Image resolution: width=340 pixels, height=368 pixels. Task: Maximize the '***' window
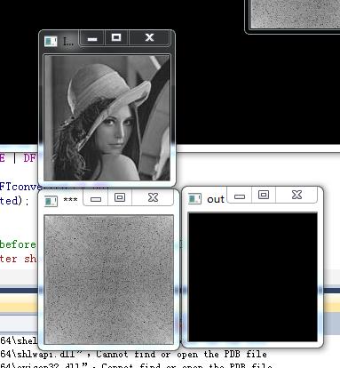(x=120, y=197)
